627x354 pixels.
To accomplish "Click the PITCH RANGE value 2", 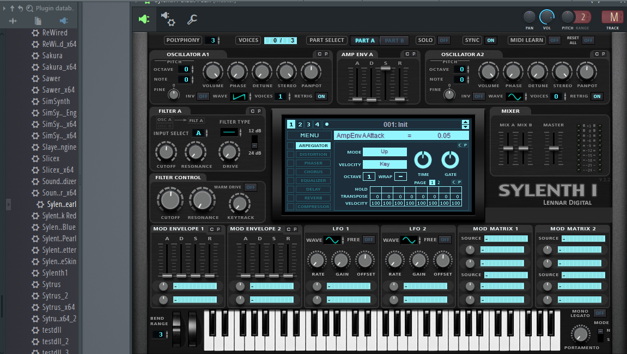I will (583, 17).
